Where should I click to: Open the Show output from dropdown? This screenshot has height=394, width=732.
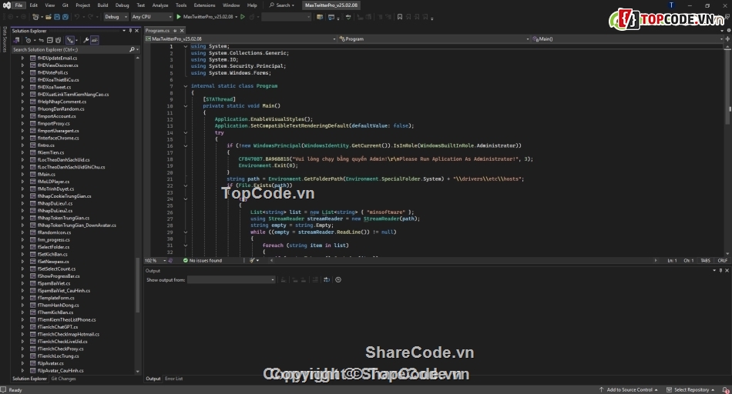coord(232,280)
